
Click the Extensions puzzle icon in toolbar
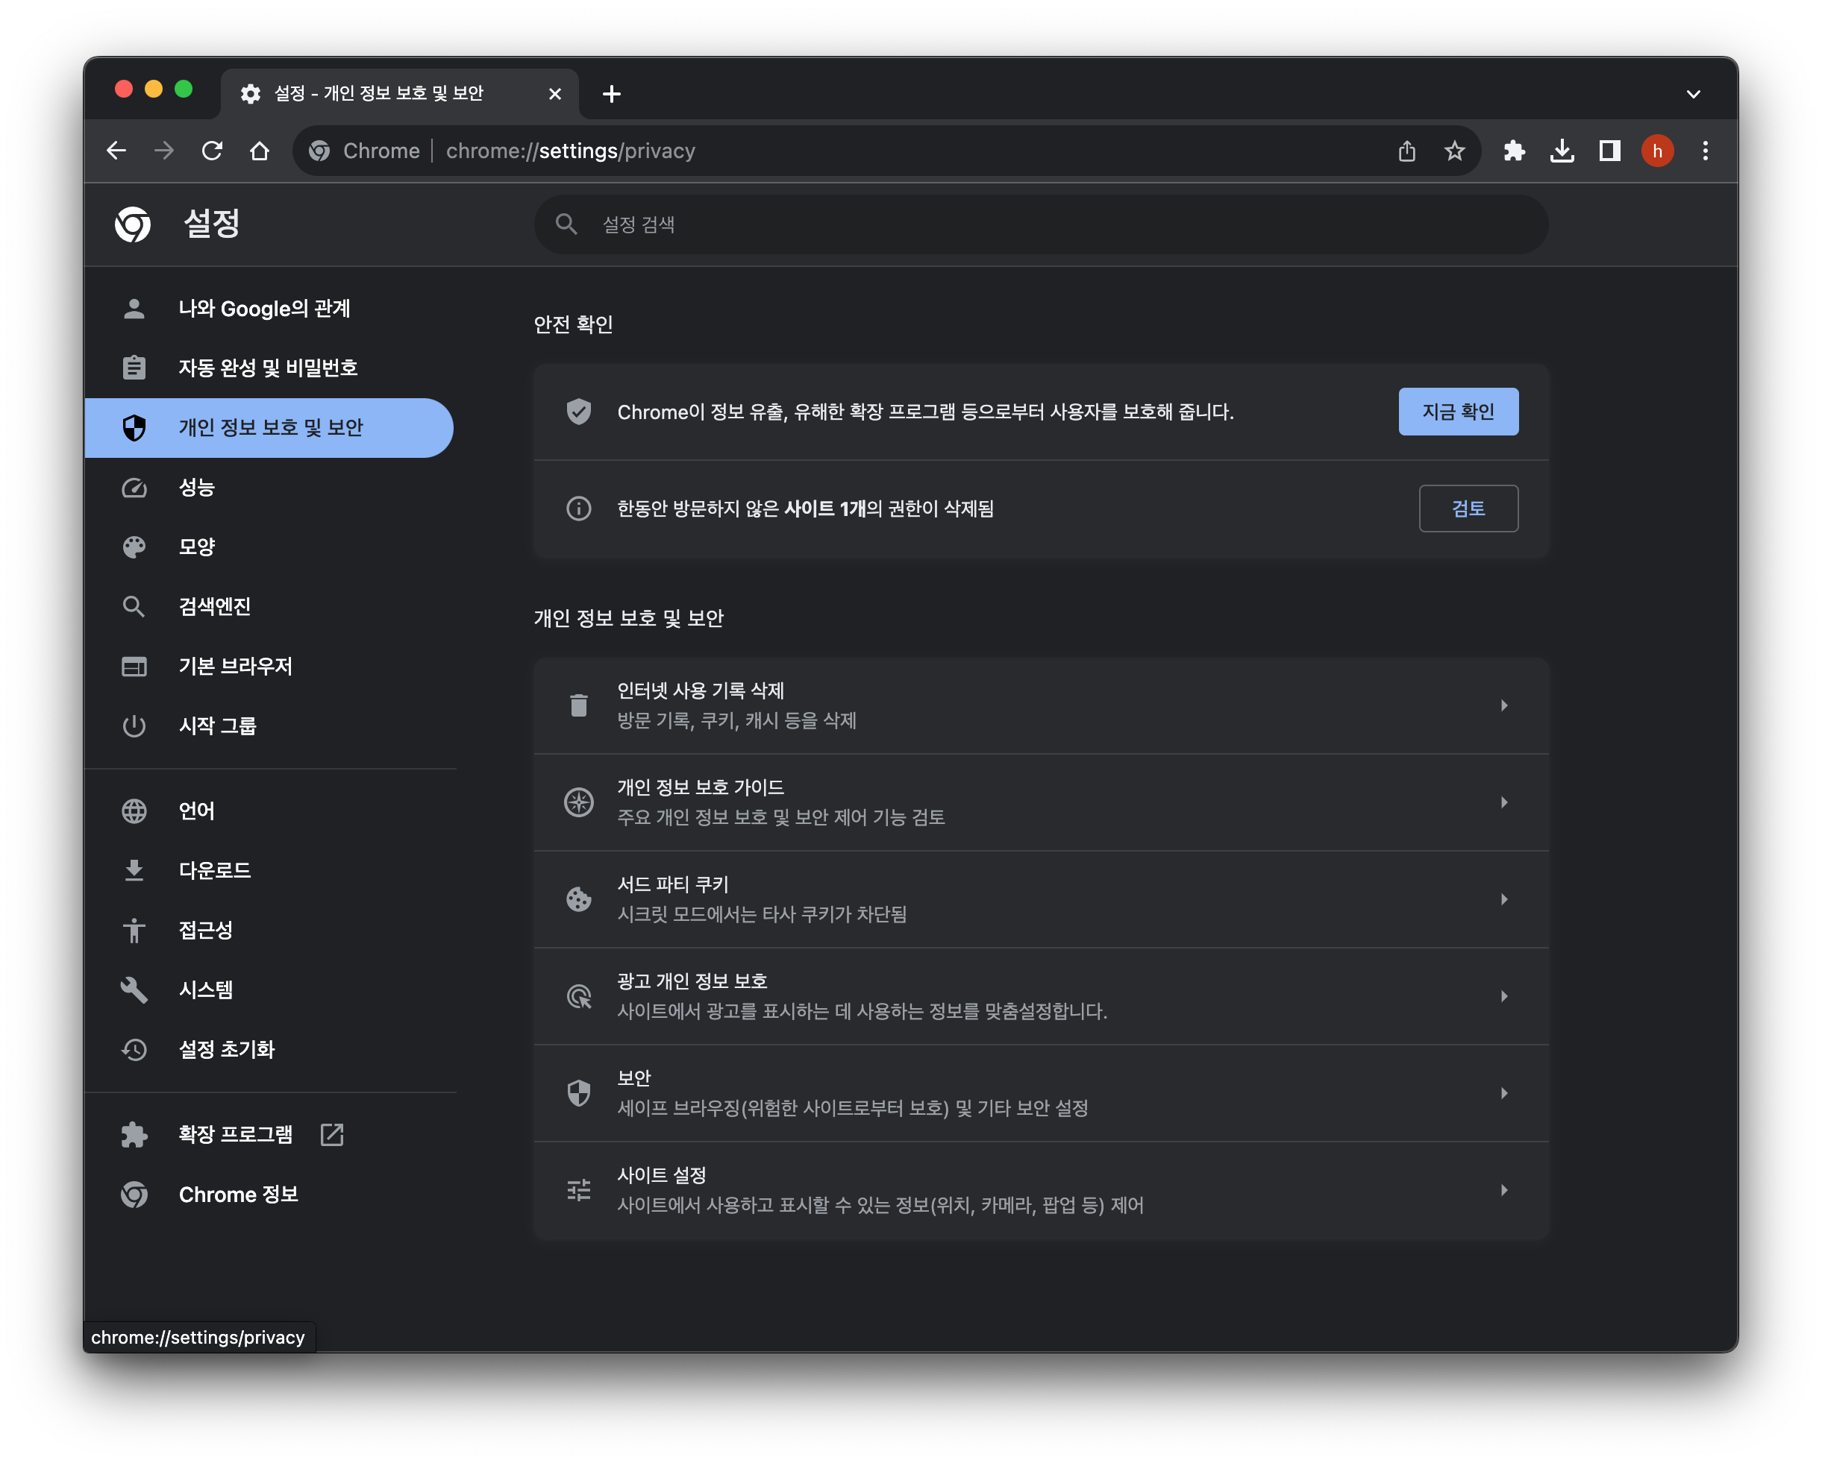tap(1514, 151)
